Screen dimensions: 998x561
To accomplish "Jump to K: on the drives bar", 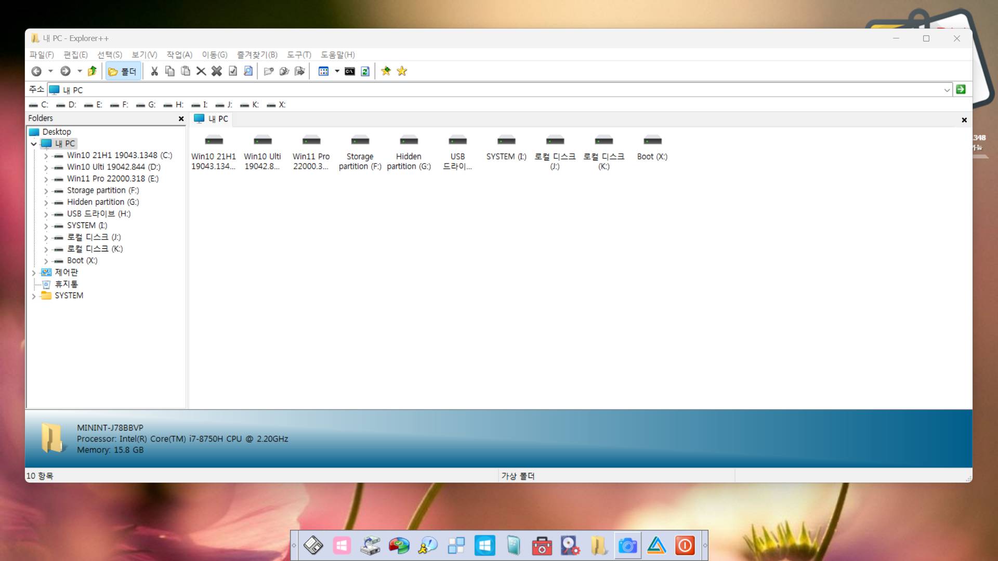I will pos(249,105).
